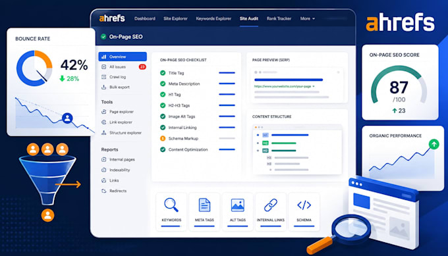The height and width of the screenshot is (256, 448).
Task: Click the Indexability icon
Action: tap(104, 170)
